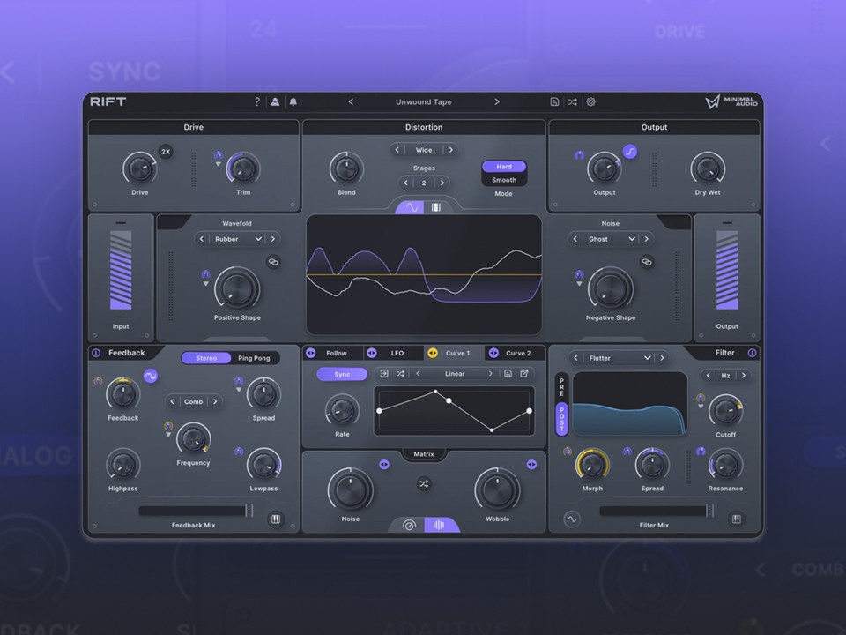Click the Positive Shape knob
Viewport: 846px width, 635px height.
tap(237, 289)
